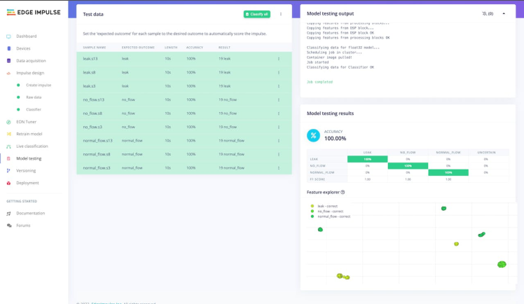
Task: Toggle leak - correct legend entry
Action: [x=324, y=206]
